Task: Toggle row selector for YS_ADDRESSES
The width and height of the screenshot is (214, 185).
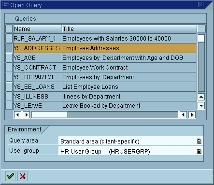Action: (9, 48)
